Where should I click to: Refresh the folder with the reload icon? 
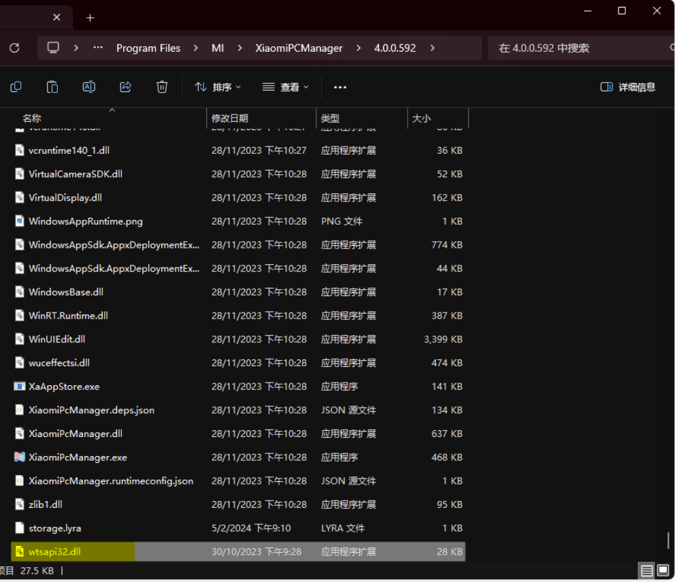click(x=14, y=48)
